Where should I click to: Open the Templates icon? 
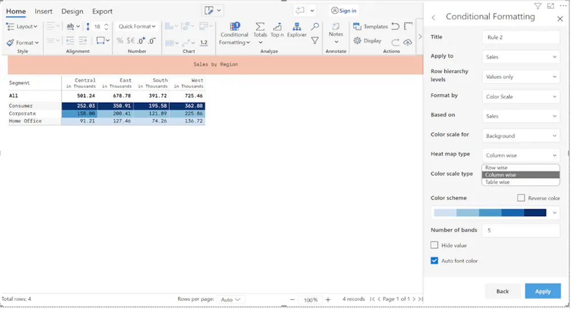pyautogui.click(x=357, y=27)
